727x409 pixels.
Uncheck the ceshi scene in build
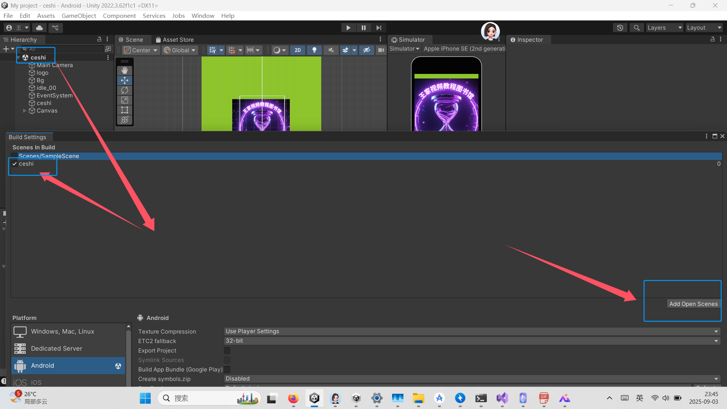(15, 164)
